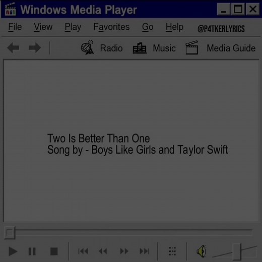Start playback with the Play button

pos(13,251)
